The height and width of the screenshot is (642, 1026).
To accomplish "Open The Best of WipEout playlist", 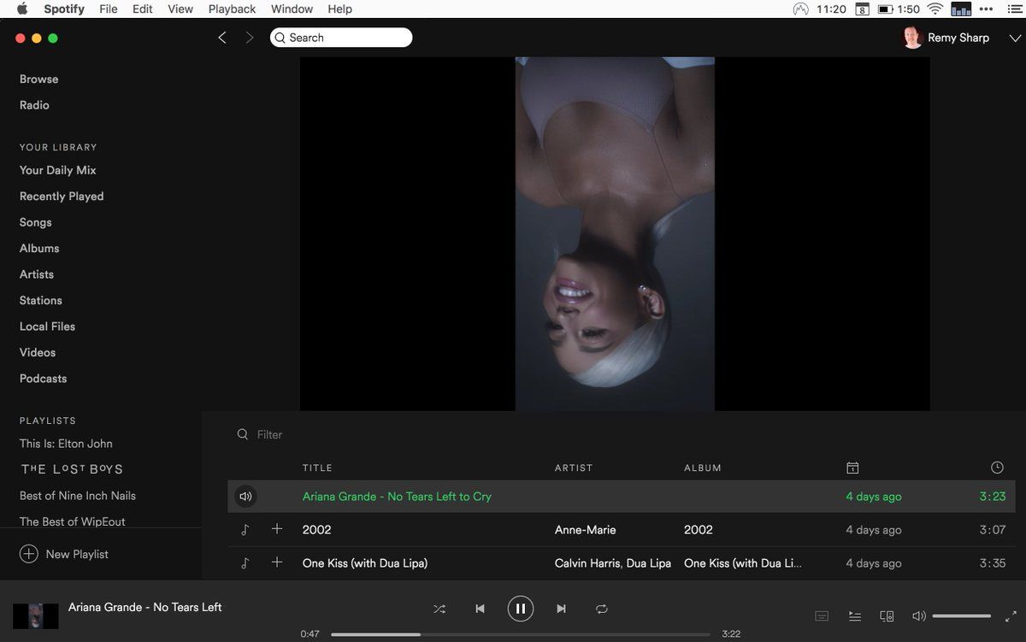I will click(73, 521).
